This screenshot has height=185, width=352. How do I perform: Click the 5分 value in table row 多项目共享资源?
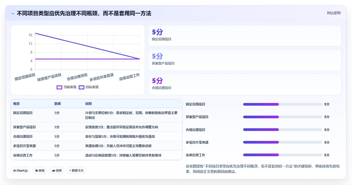pyautogui.click(x=57, y=146)
